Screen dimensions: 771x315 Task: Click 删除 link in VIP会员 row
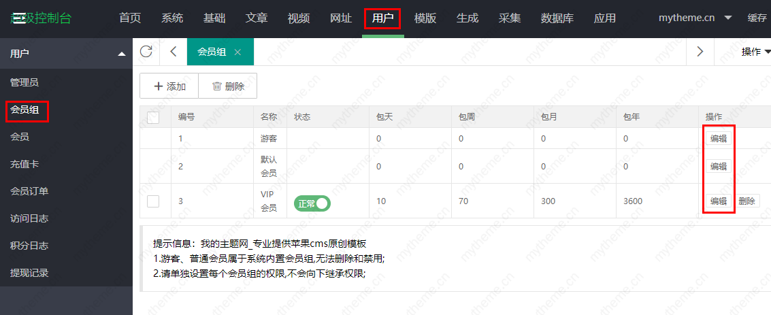coord(747,201)
